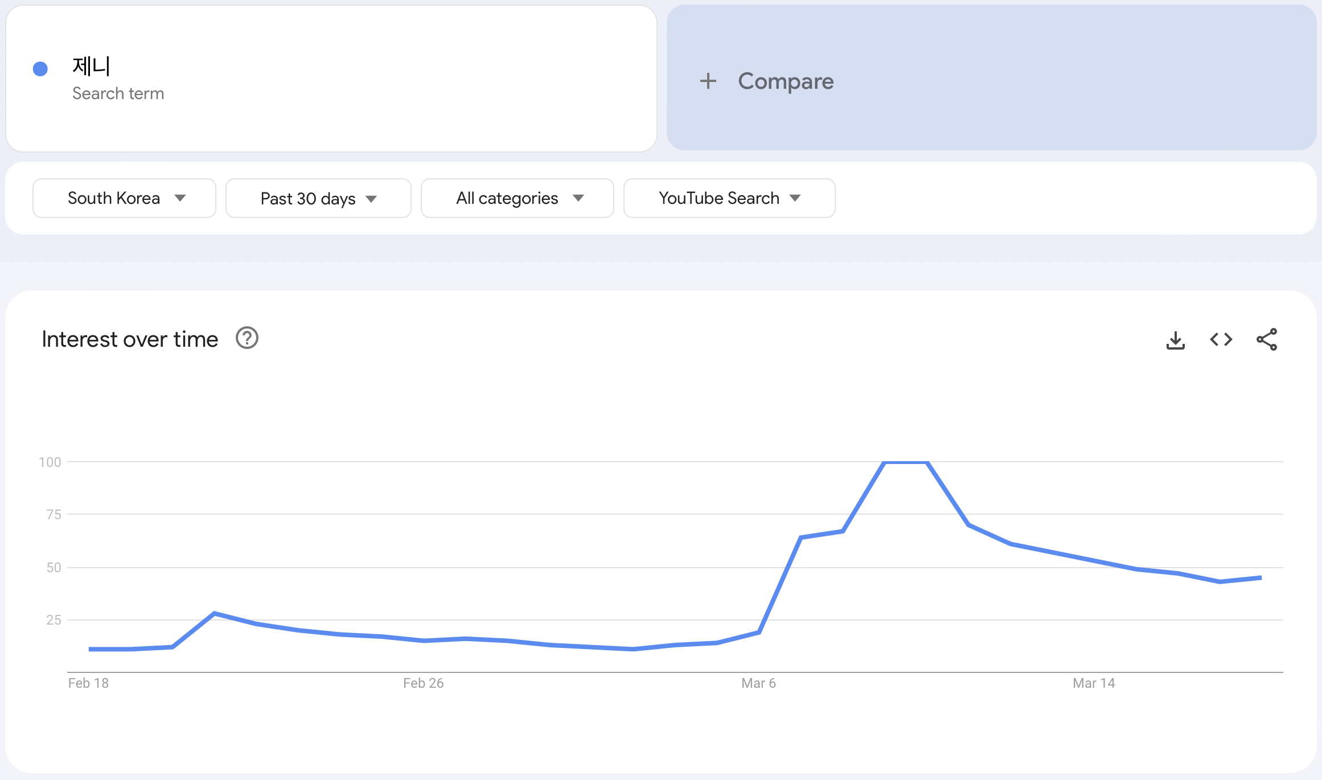Click the flat peak of the trend line at 100
The height and width of the screenshot is (780, 1322).
pyautogui.click(x=906, y=462)
